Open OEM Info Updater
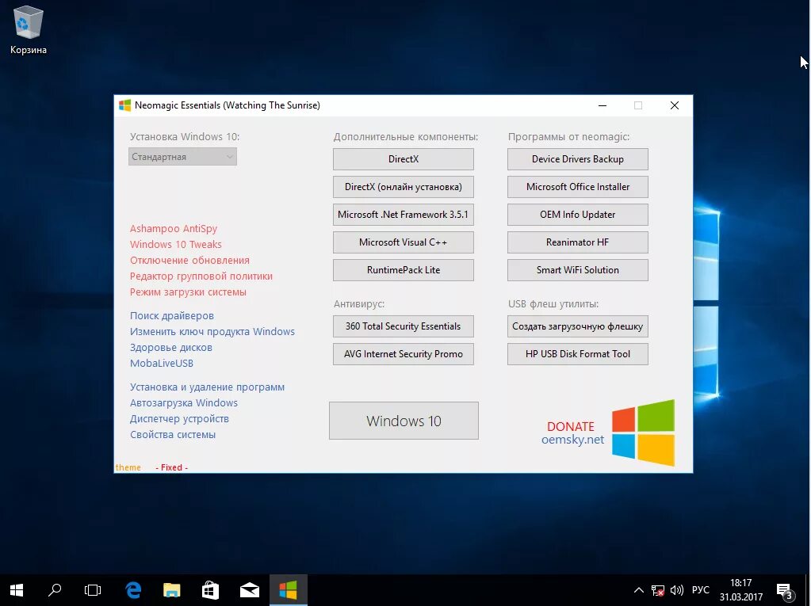 click(578, 215)
